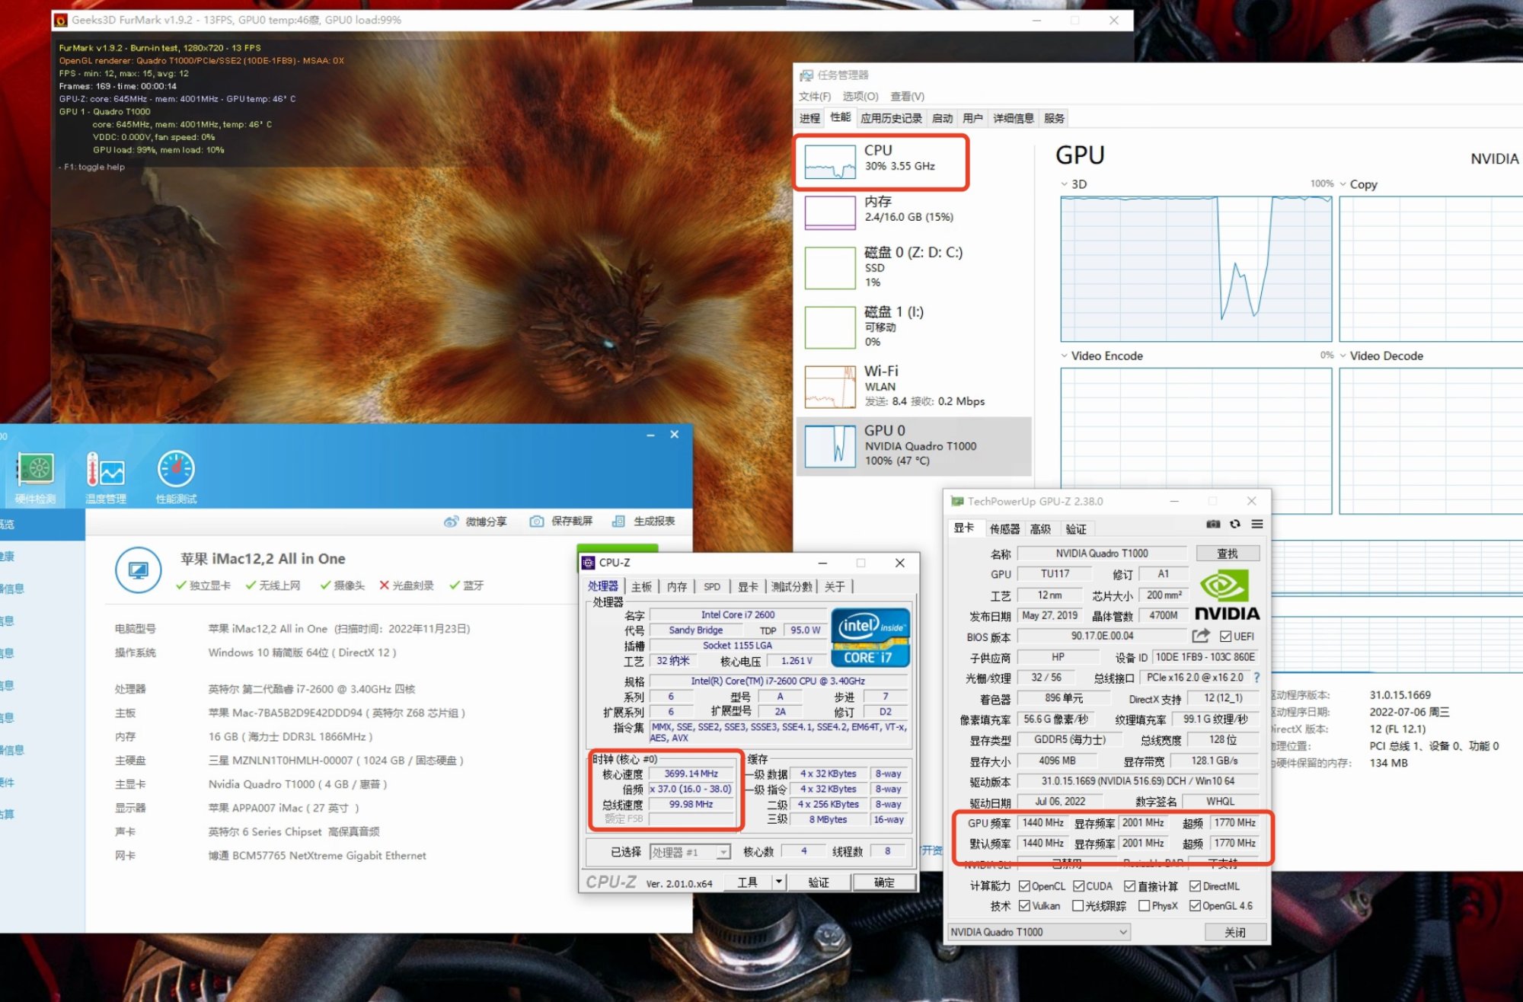Viewport: 1523px width, 1002px height.
Task: Open GPU-Z hamburger menu icon
Action: (1257, 524)
